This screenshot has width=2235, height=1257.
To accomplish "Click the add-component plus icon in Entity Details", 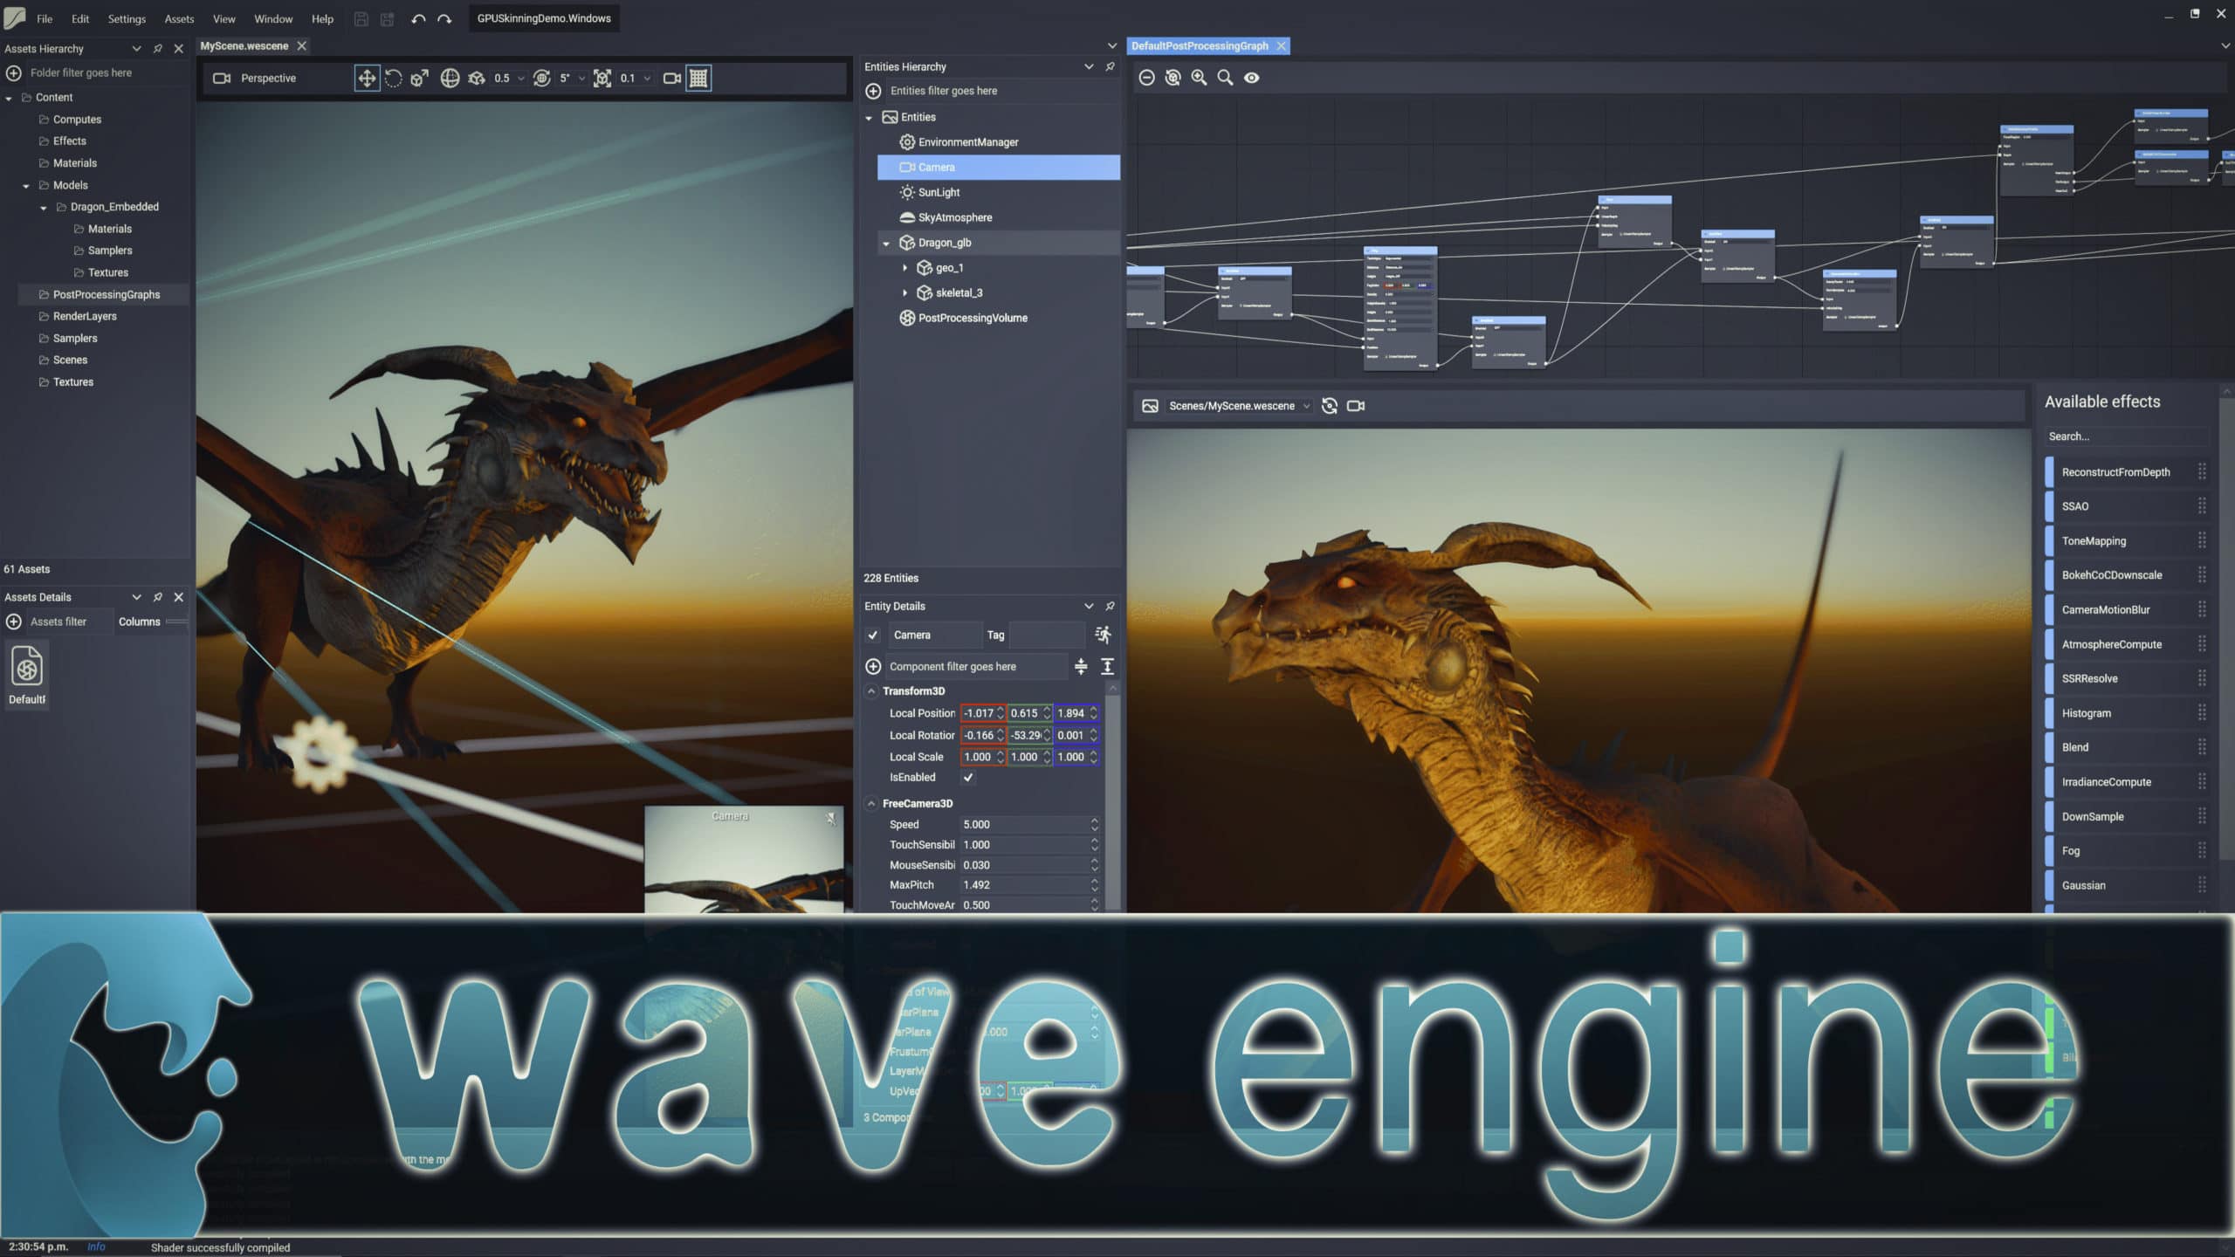I will [x=872, y=666].
